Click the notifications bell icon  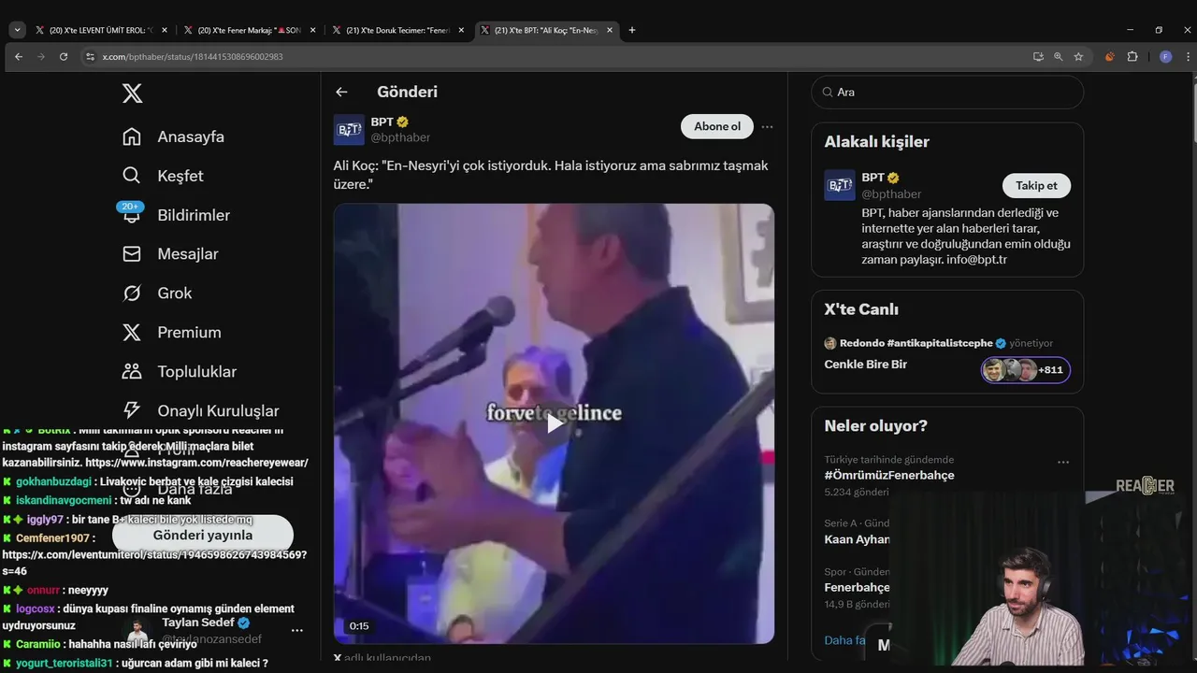(132, 215)
